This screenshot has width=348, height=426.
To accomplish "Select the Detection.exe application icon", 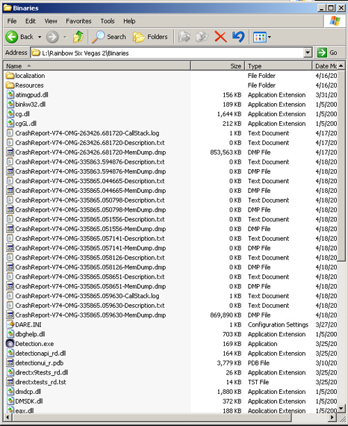I will coord(10,344).
